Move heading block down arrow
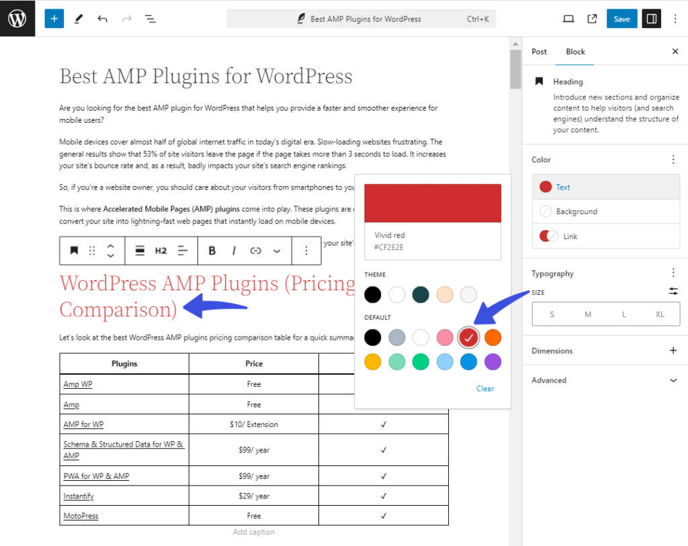The width and height of the screenshot is (688, 546). click(111, 255)
